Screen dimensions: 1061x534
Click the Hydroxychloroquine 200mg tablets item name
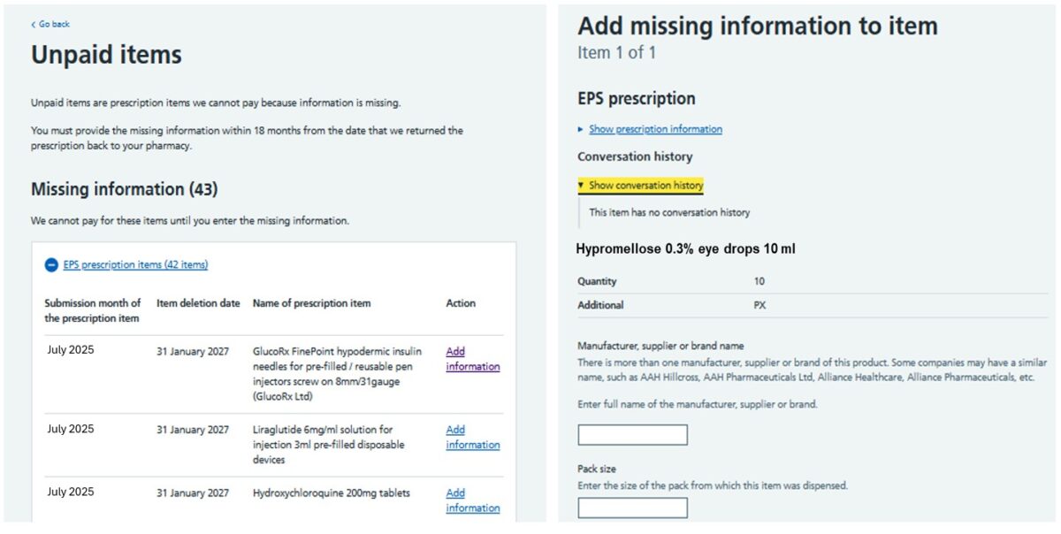pyautogui.click(x=331, y=493)
